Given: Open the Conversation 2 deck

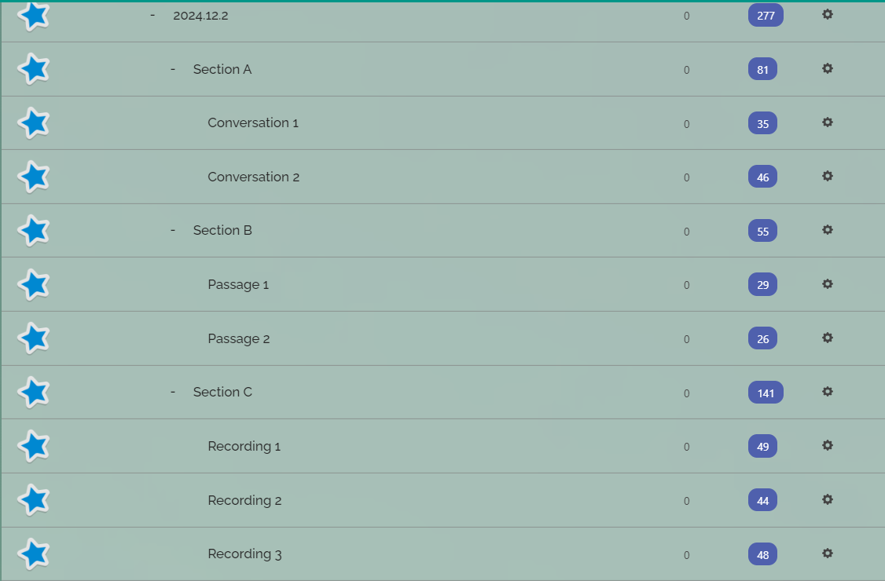Looking at the screenshot, I should tap(253, 177).
